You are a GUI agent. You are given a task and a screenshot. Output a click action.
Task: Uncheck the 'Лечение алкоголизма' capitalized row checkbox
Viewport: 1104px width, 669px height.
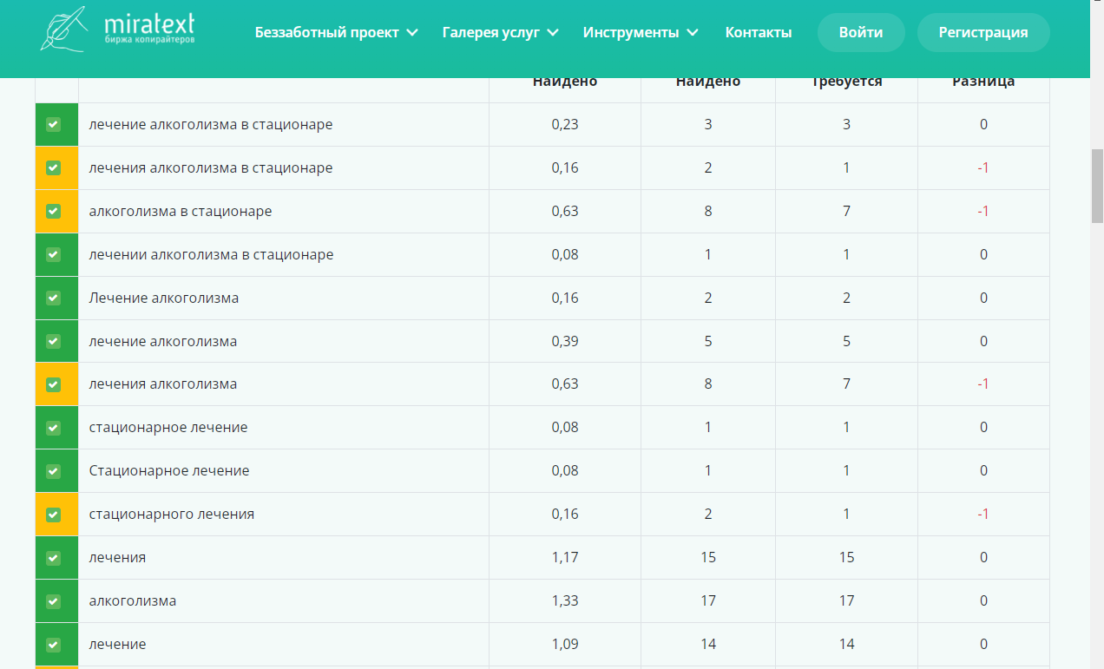point(53,298)
